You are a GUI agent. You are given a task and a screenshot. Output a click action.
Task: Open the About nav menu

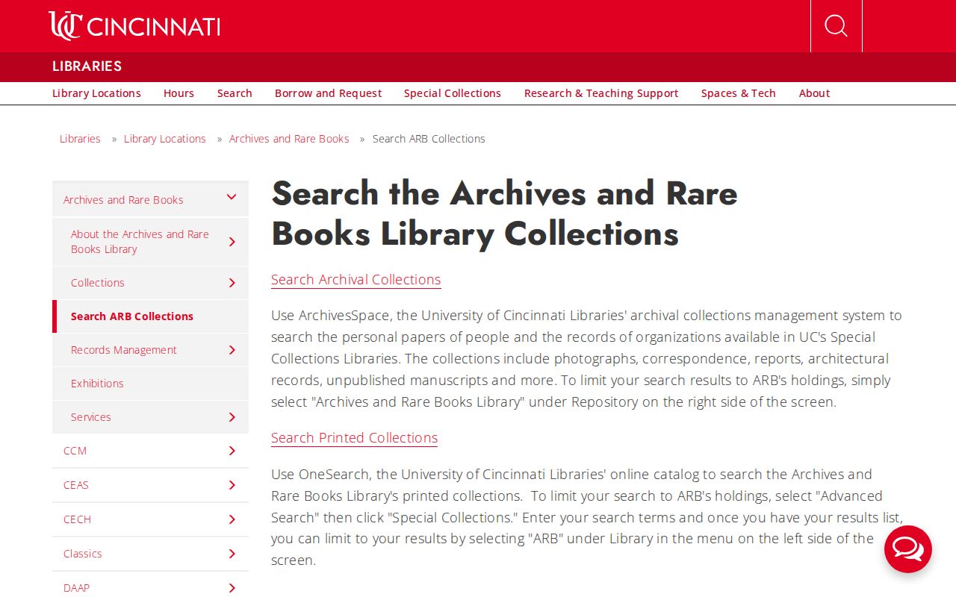pos(814,93)
